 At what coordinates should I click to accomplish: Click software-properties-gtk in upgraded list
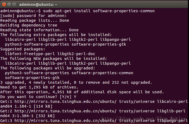[x=32, y=78]
